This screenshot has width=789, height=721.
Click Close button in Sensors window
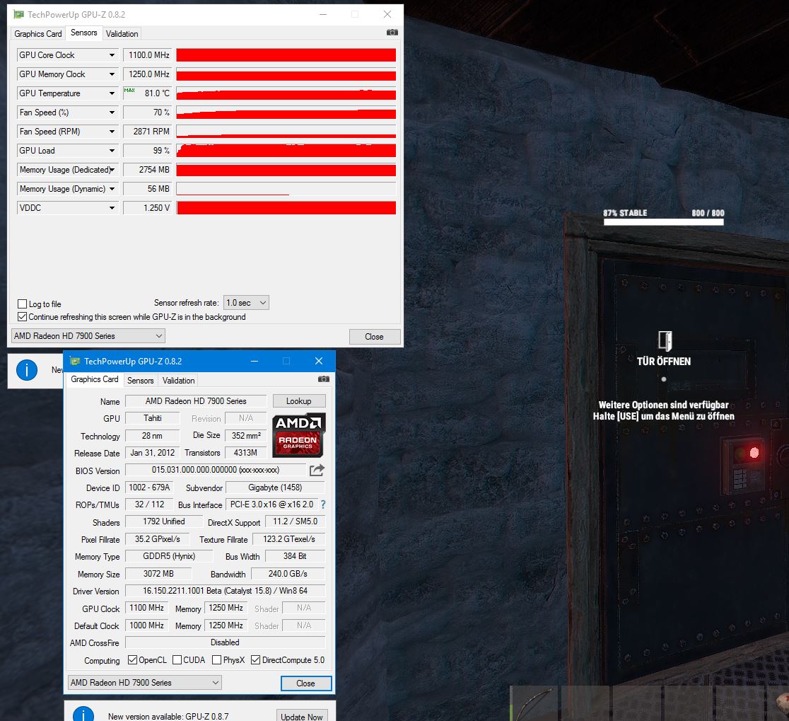pyautogui.click(x=375, y=336)
